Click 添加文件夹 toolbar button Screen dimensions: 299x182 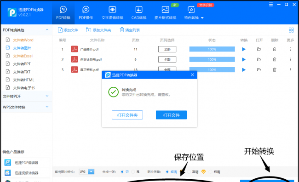click(98, 30)
